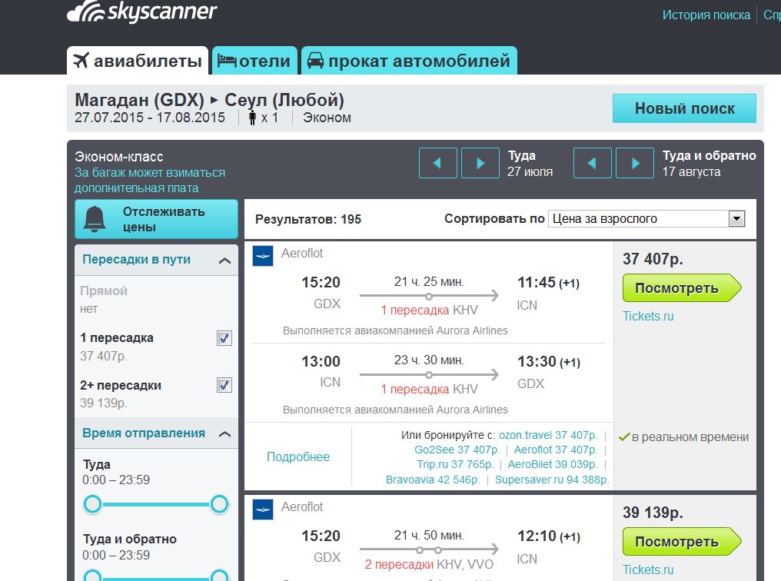Uncheck the '2+ пересадки' checkbox
Screen dimensions: 781x581
click(x=224, y=385)
